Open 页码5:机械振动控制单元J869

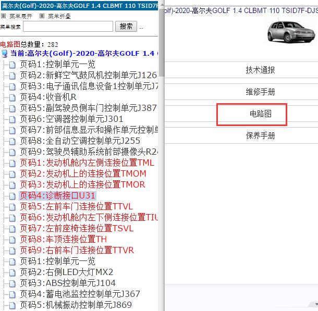click(x=76, y=305)
